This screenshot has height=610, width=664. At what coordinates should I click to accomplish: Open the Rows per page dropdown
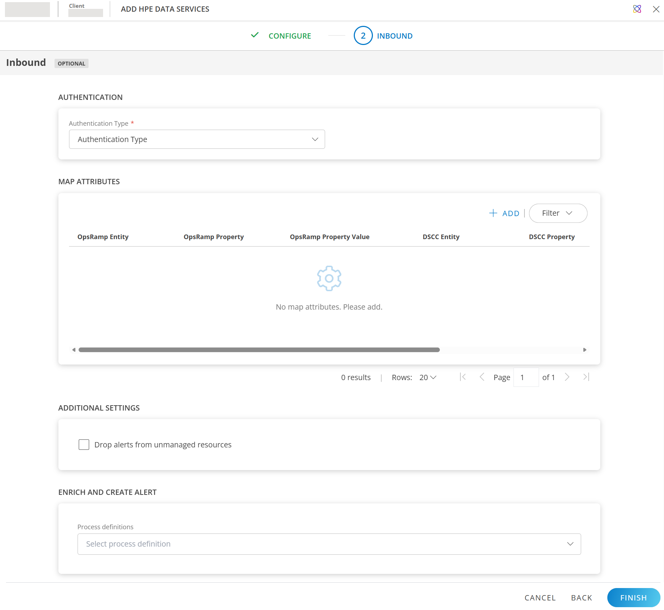427,377
